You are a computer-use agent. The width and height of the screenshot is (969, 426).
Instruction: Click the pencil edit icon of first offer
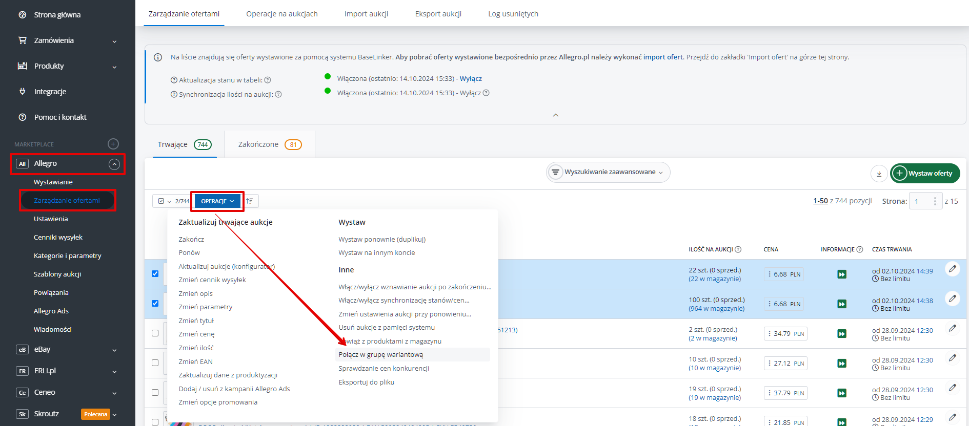coord(952,269)
